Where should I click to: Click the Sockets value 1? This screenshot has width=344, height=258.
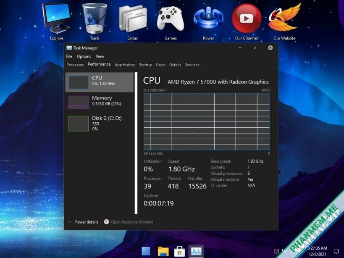[249, 167]
